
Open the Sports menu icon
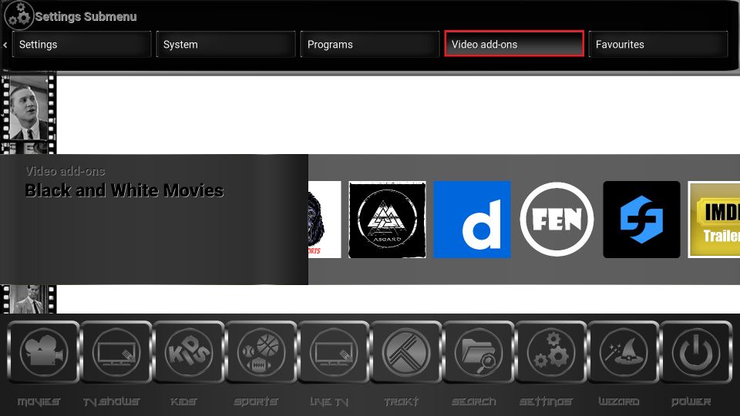(x=261, y=352)
